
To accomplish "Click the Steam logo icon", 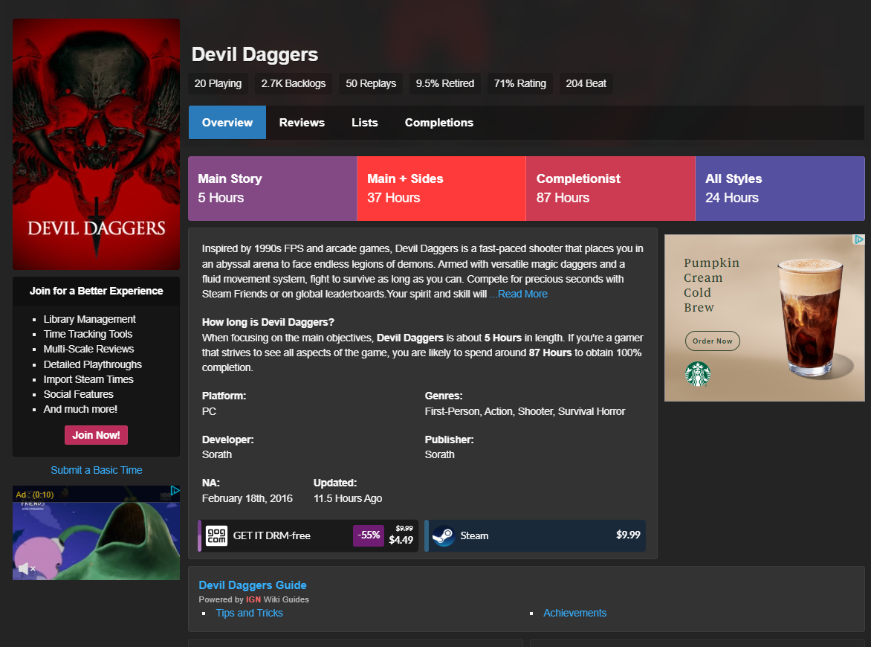I will click(443, 536).
